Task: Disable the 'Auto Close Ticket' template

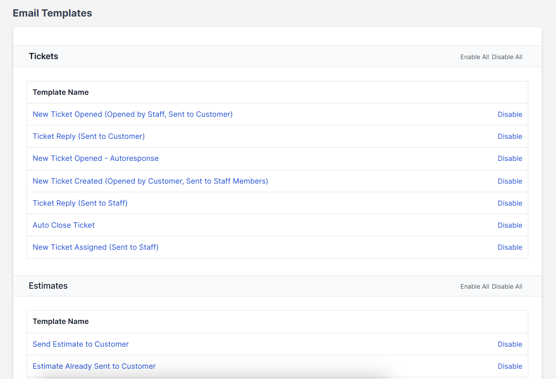Action: click(510, 225)
